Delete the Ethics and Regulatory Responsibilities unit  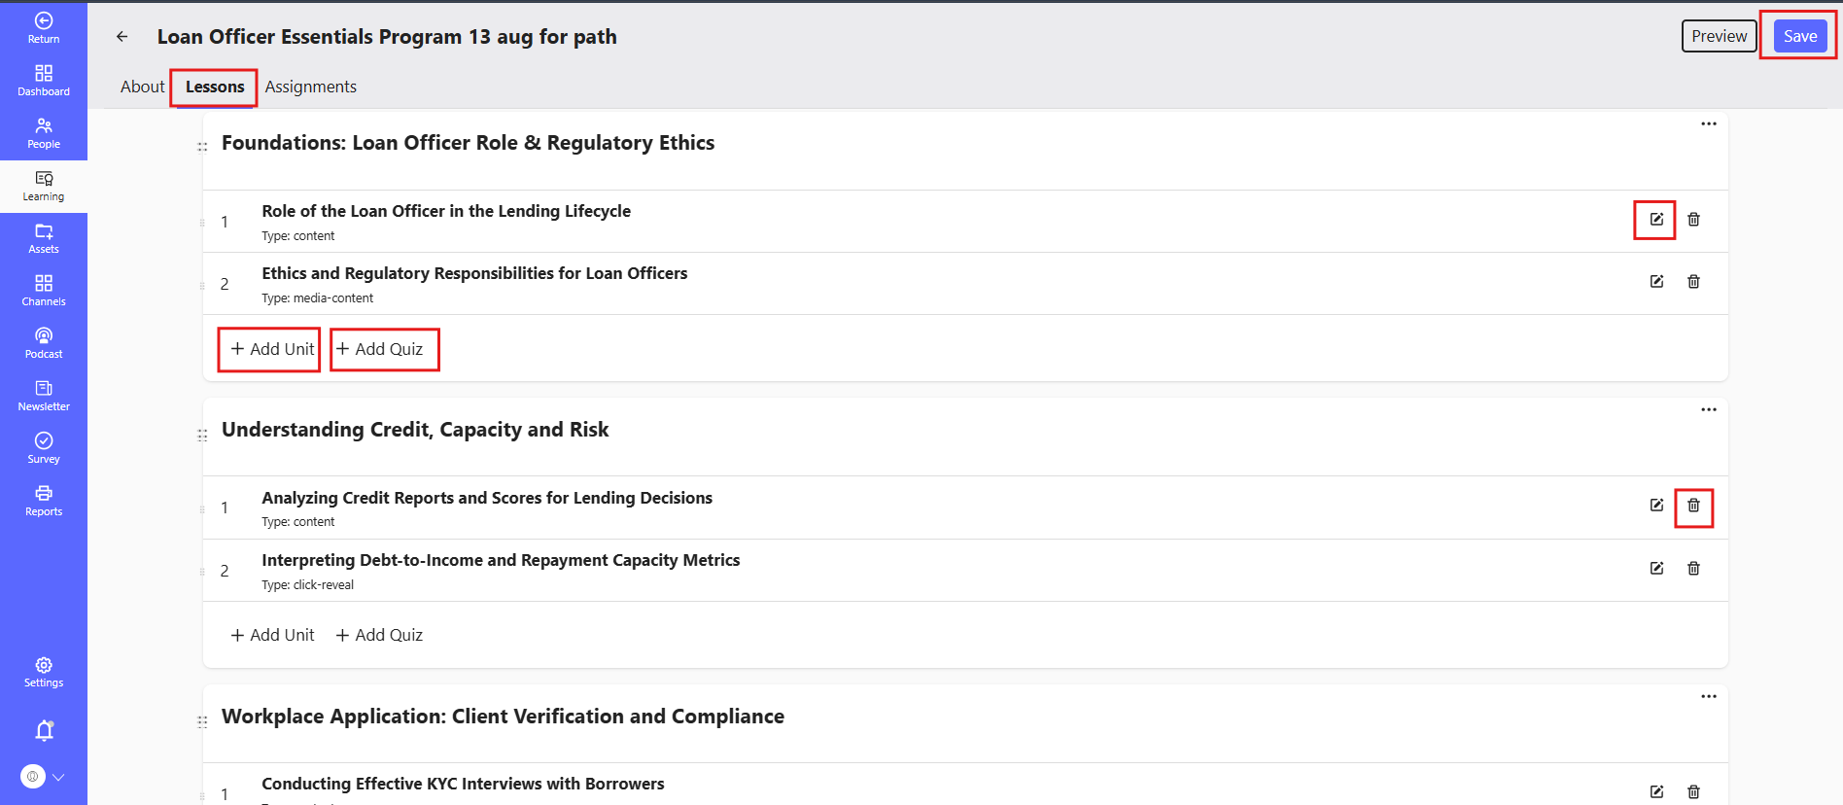coord(1693,282)
